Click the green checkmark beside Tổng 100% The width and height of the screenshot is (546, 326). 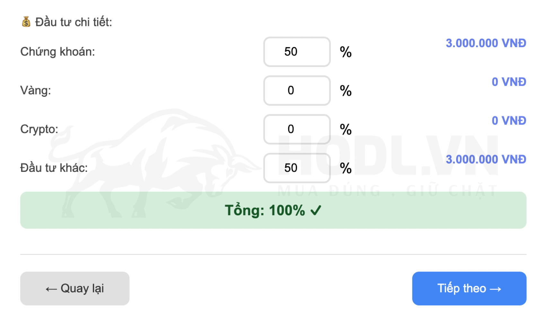click(316, 211)
